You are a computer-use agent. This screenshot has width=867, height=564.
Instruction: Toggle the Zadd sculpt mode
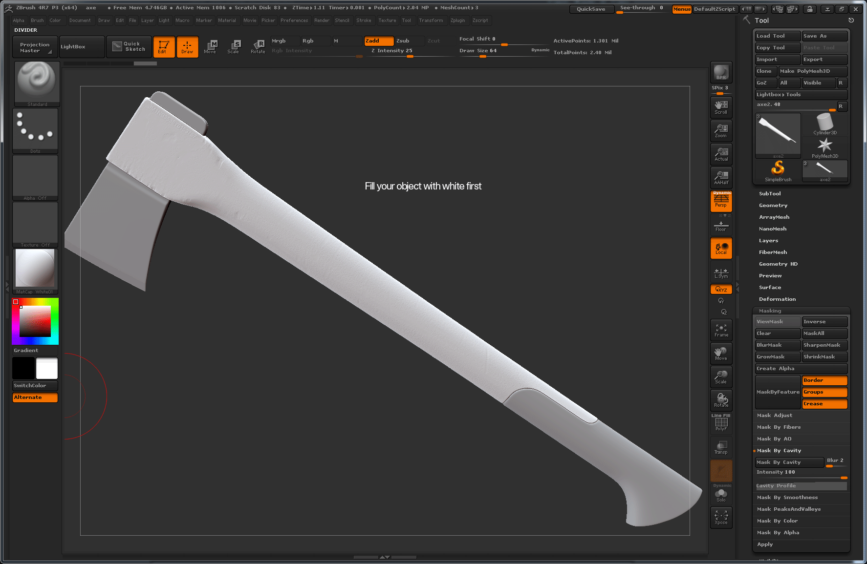click(378, 41)
